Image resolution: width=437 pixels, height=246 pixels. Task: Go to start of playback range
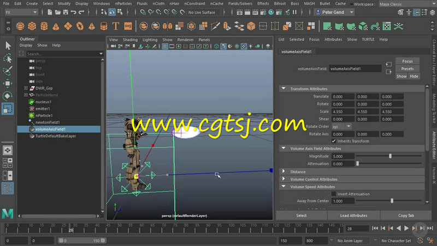(375, 228)
